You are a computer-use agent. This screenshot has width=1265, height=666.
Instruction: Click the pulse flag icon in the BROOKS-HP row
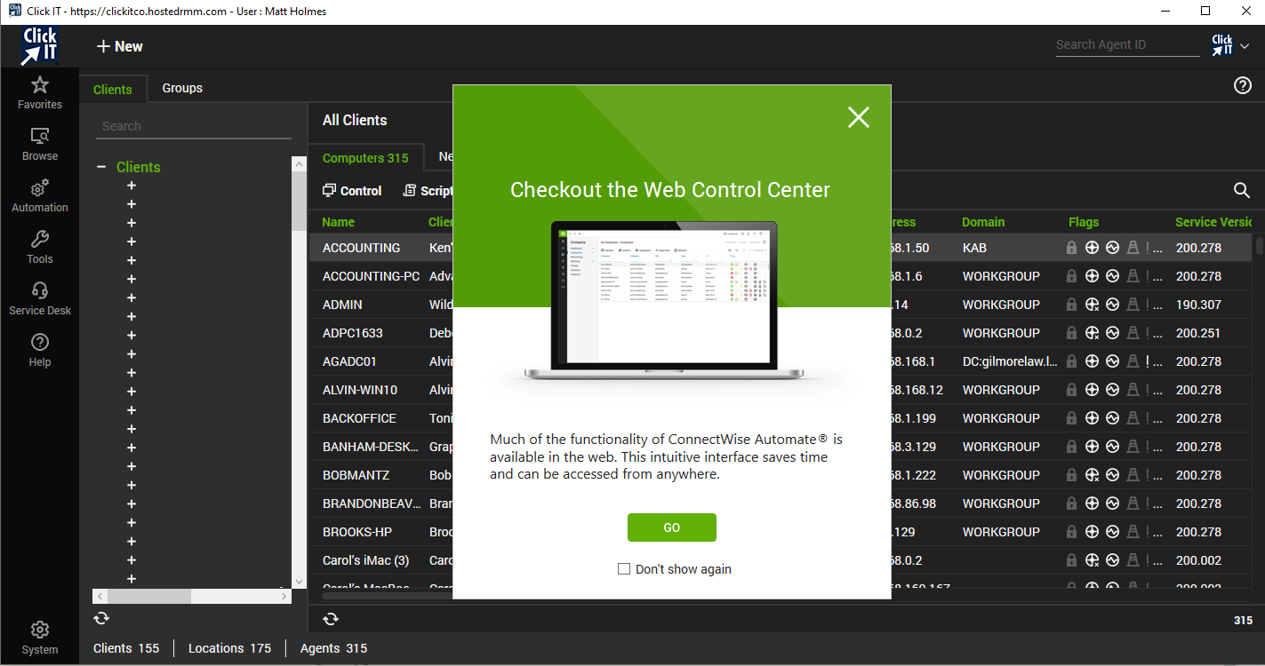coord(1112,532)
